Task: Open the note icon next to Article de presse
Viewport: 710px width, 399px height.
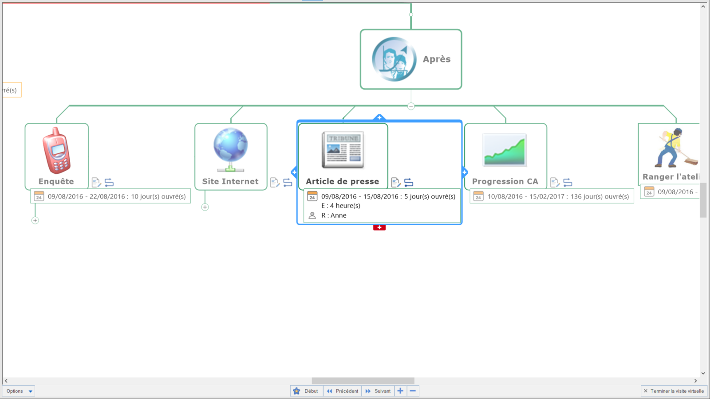Action: pos(395,182)
